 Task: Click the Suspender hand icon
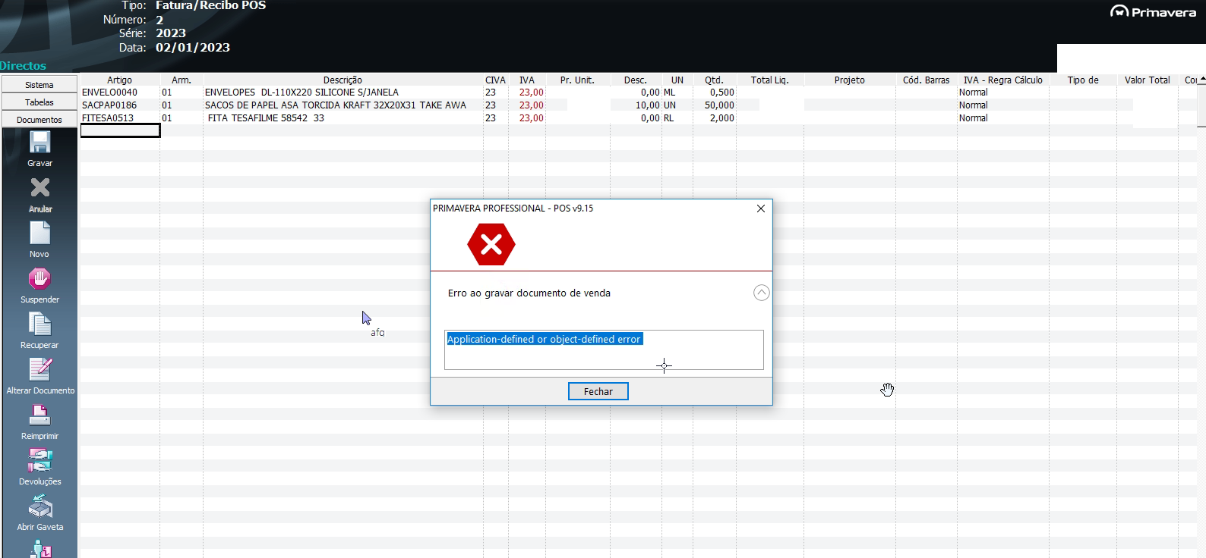point(39,279)
